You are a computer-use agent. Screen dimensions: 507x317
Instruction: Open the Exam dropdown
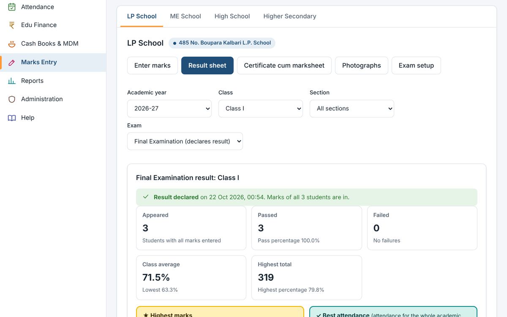pyautogui.click(x=185, y=141)
